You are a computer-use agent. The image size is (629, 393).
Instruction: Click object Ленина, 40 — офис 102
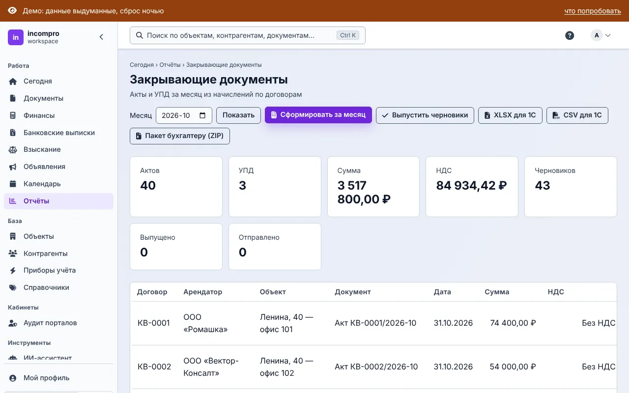[x=286, y=367]
